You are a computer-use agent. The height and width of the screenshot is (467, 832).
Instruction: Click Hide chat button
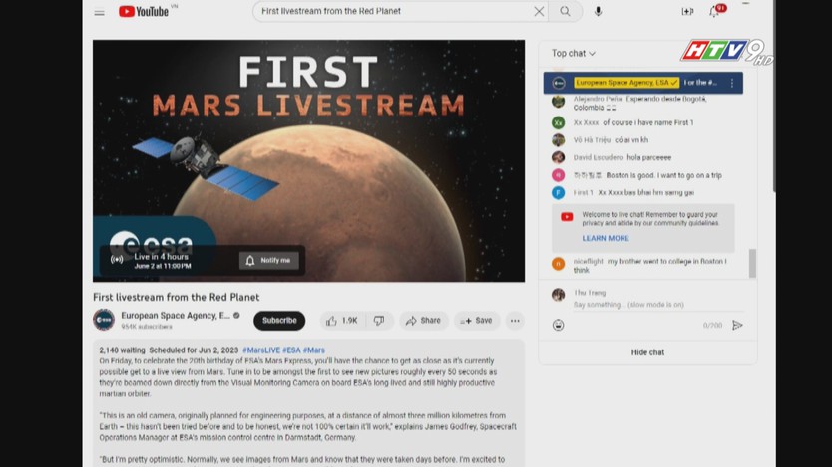coord(647,352)
